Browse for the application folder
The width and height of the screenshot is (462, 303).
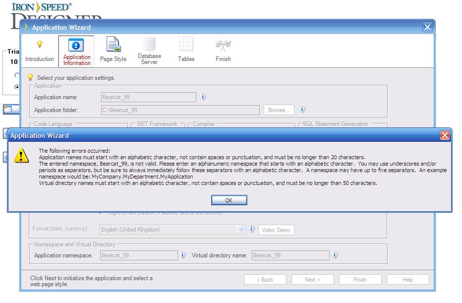tap(279, 110)
